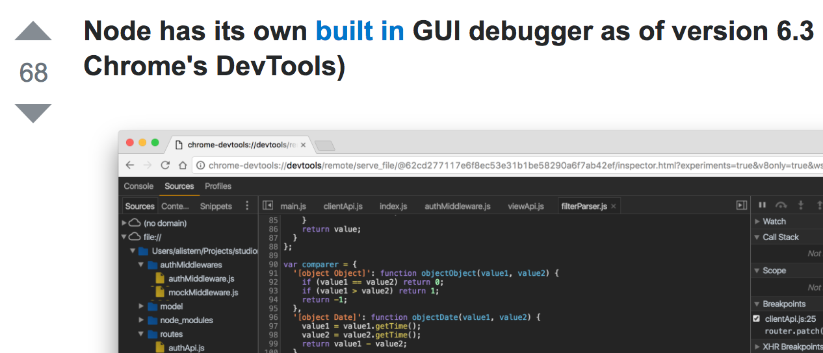The width and height of the screenshot is (823, 353).
Task: Collapse the Users/alistern/Projects folder arrow
Action: click(133, 251)
